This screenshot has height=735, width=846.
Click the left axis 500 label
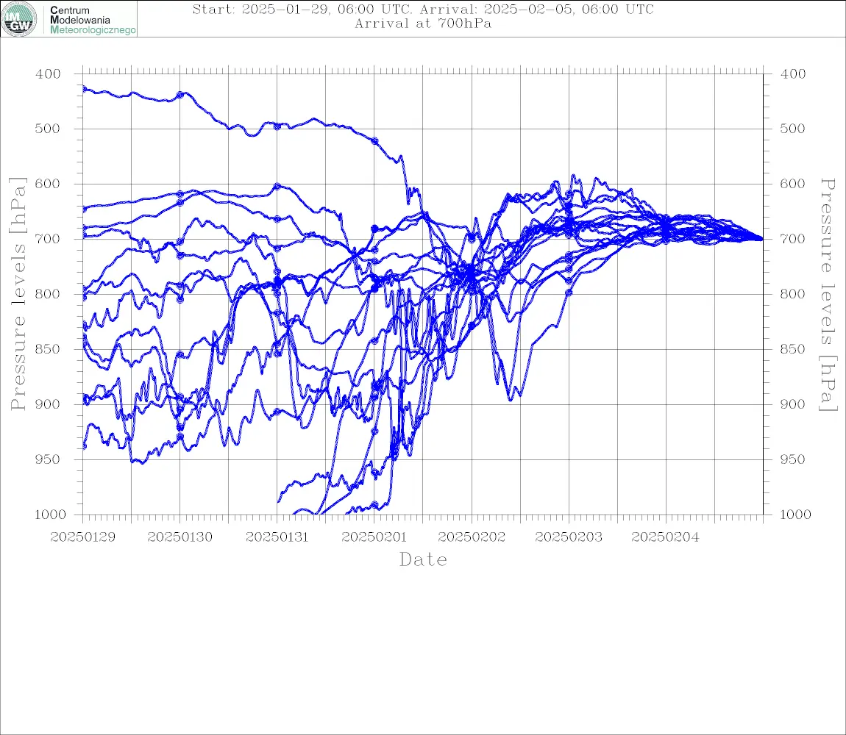(x=48, y=129)
